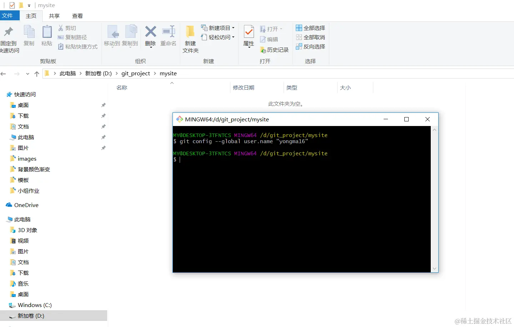This screenshot has width=514, height=327.
Task: Click the Delete (删除) X icon
Action: [x=150, y=31]
